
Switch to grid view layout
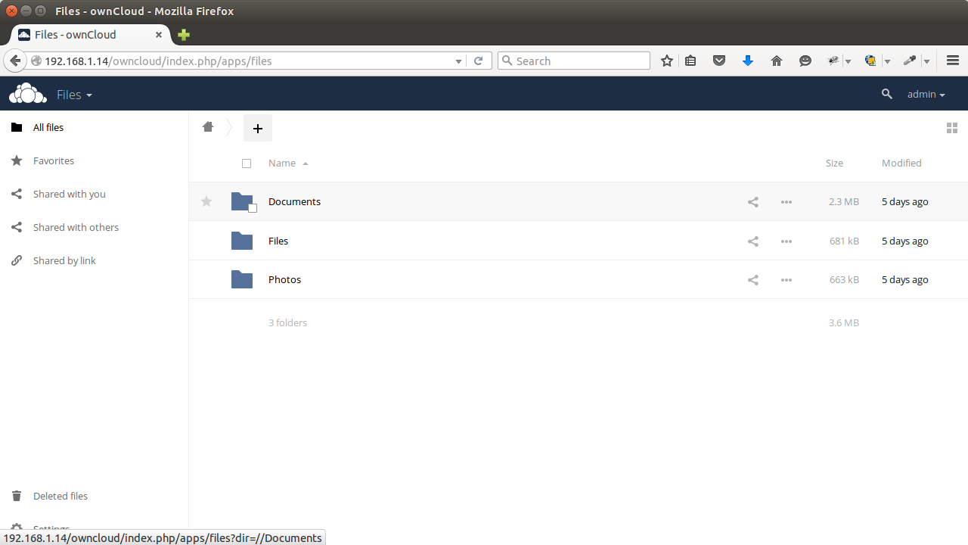(x=951, y=128)
